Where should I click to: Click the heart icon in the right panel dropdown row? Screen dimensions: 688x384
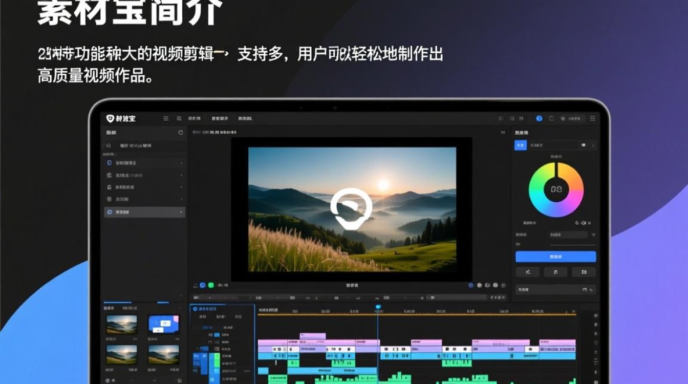point(583,145)
